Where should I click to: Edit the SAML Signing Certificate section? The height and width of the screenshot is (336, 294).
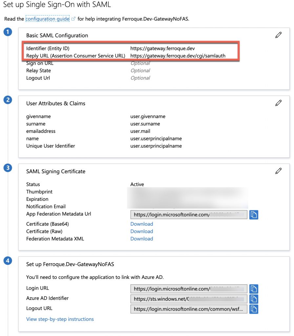[x=279, y=171]
